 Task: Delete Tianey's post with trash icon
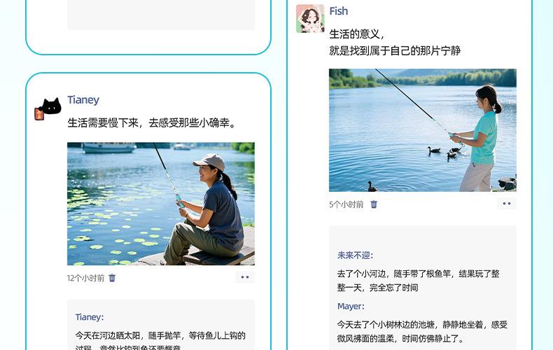[x=112, y=278]
